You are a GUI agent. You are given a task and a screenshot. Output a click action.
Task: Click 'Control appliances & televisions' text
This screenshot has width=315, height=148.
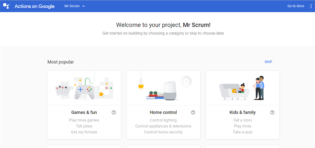163,126
